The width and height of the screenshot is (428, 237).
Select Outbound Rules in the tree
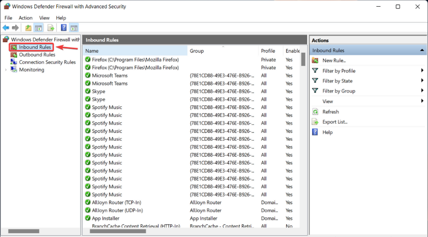pyautogui.click(x=37, y=55)
